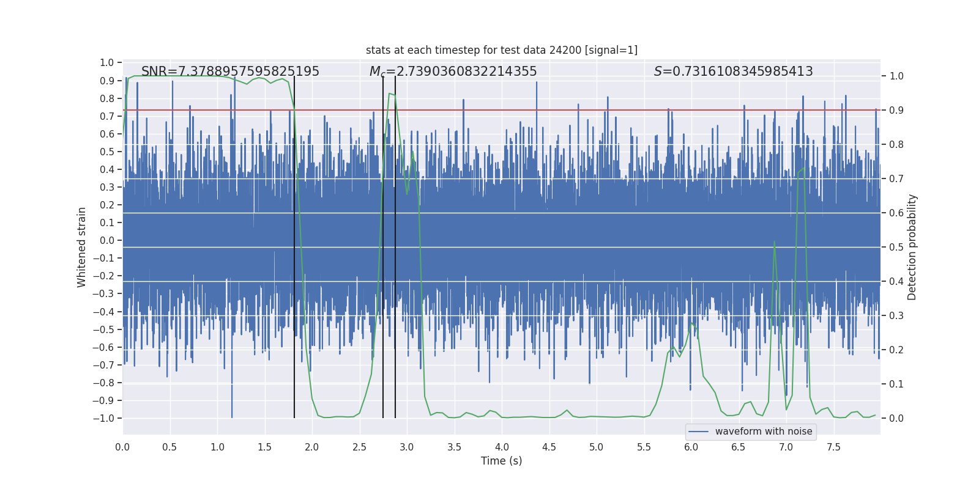This screenshot has height=489, width=979.
Task: Click the 'Whitened strain' axis label
Action: pyautogui.click(x=82, y=247)
